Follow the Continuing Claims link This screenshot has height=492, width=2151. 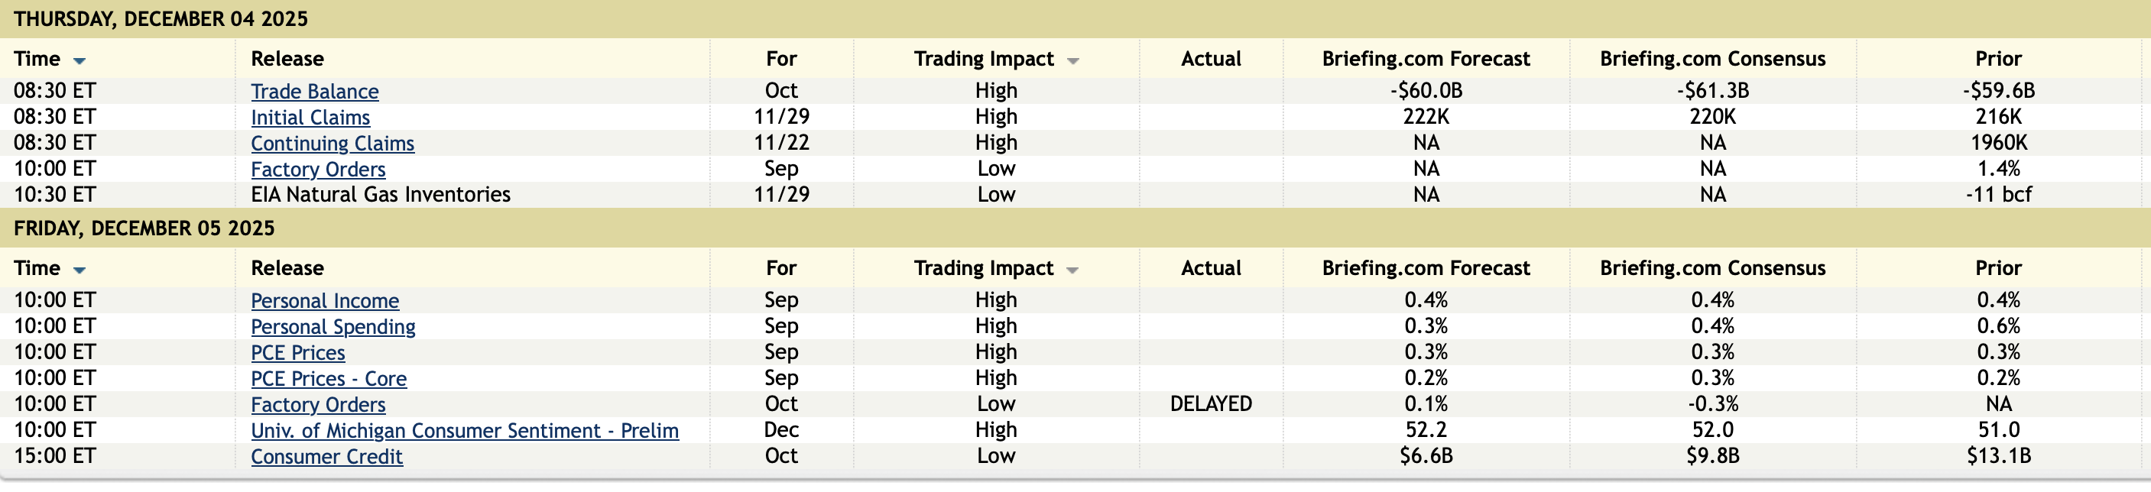click(x=333, y=144)
